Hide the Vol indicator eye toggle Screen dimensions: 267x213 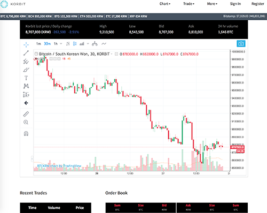(51, 59)
